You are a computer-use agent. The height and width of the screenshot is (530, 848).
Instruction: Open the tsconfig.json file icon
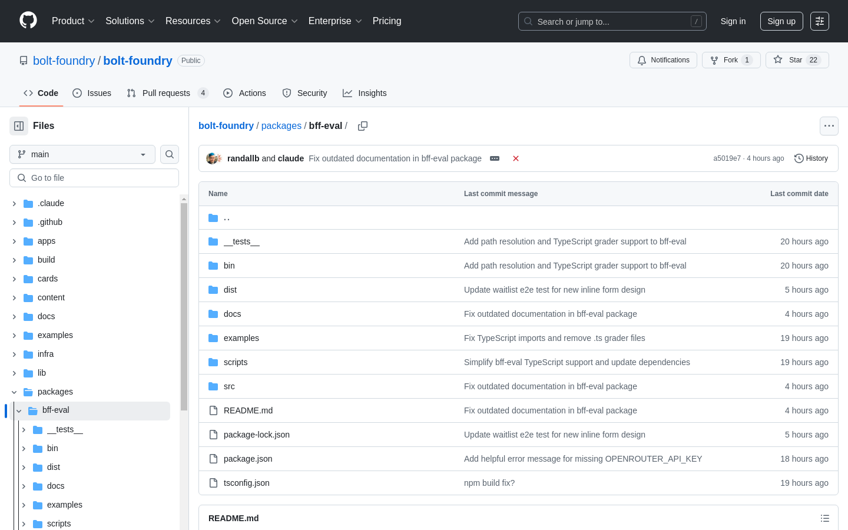213,483
